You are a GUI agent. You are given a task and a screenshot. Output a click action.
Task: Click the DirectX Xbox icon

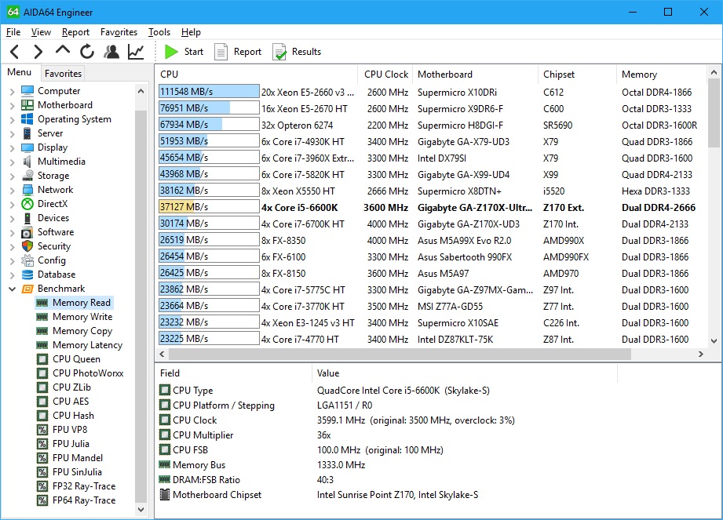27,204
